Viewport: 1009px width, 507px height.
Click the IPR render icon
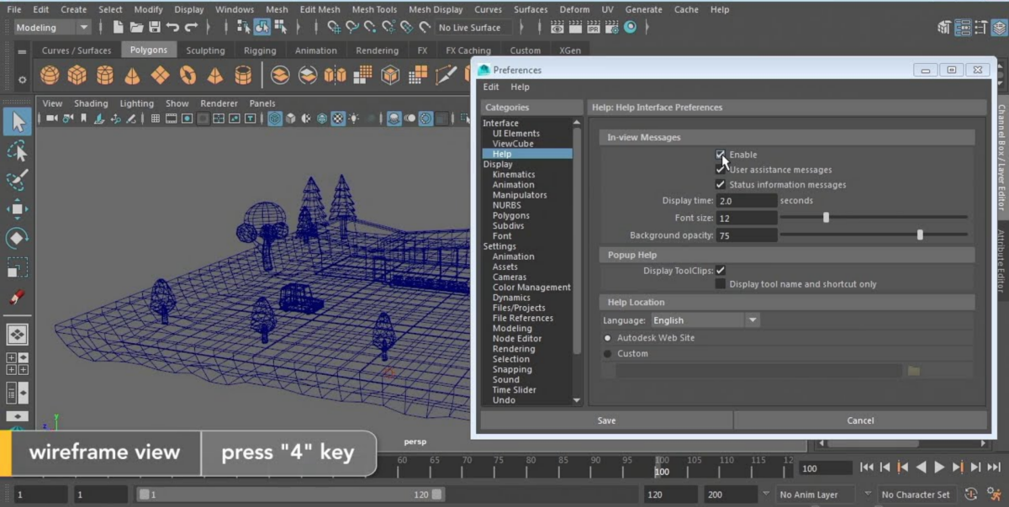594,28
